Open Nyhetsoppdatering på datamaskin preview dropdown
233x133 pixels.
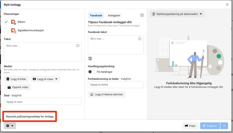[177, 14]
